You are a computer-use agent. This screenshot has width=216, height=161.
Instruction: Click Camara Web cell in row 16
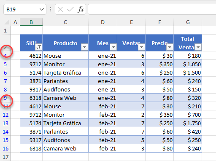[x=65, y=148]
